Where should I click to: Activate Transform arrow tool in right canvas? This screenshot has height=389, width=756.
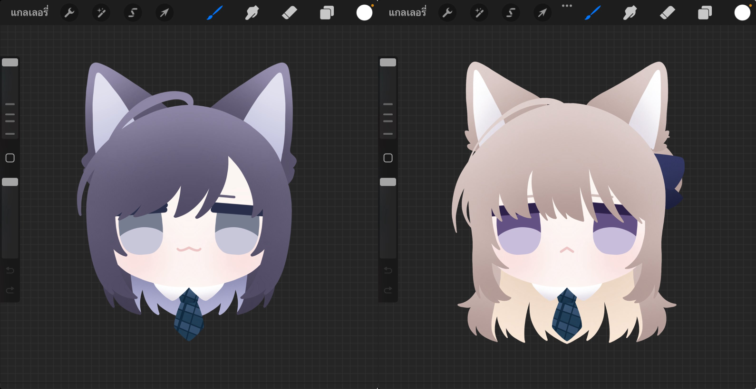point(543,13)
